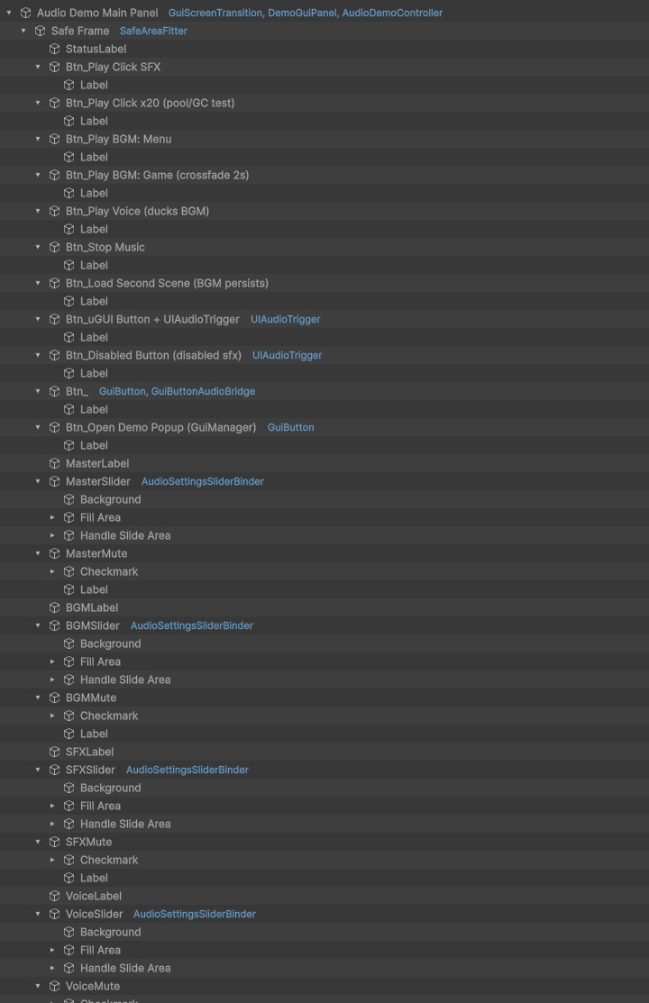The image size is (649, 1003).
Task: Expand Checkmark under MasterMute
Action: click(x=52, y=571)
